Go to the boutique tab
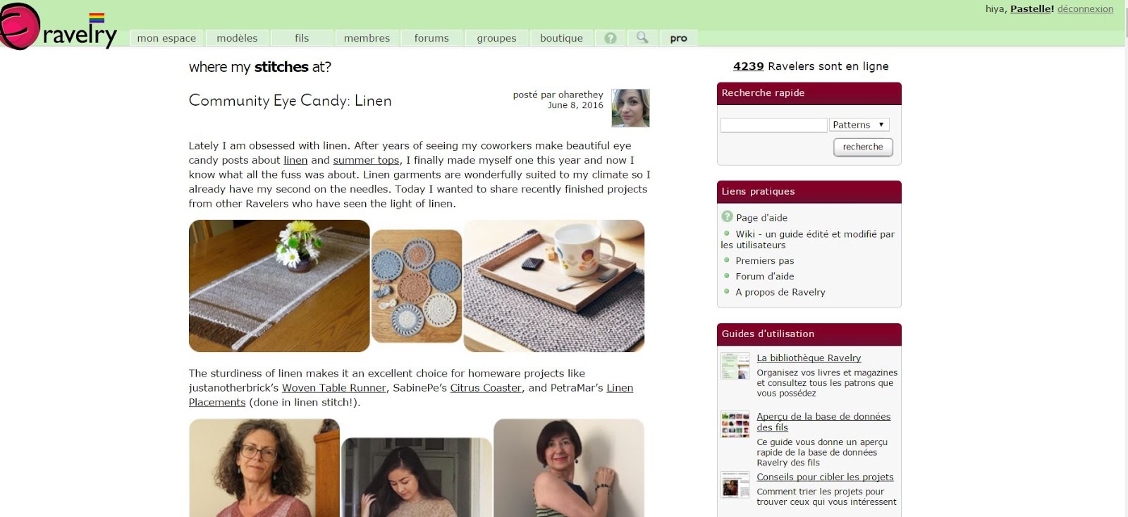 (x=561, y=38)
